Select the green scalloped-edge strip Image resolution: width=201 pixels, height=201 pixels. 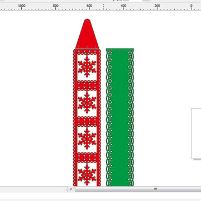120,117
